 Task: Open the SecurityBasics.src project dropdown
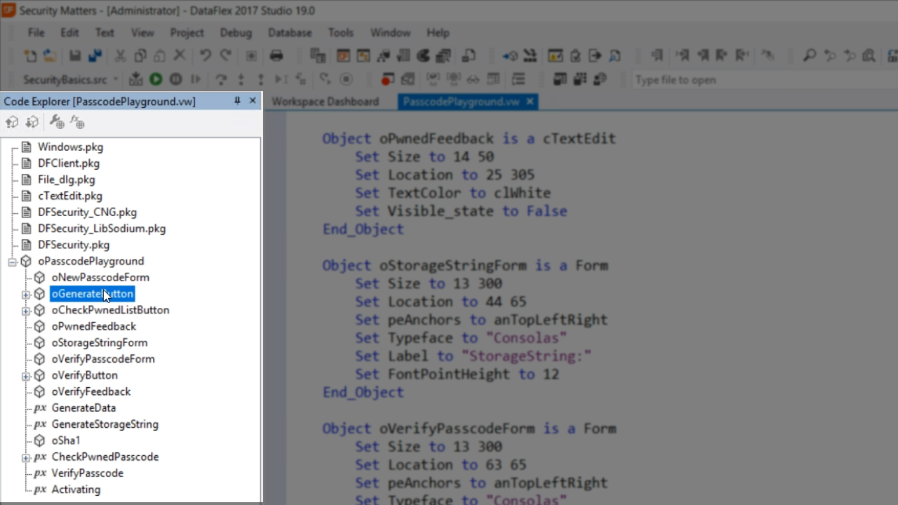click(x=116, y=80)
